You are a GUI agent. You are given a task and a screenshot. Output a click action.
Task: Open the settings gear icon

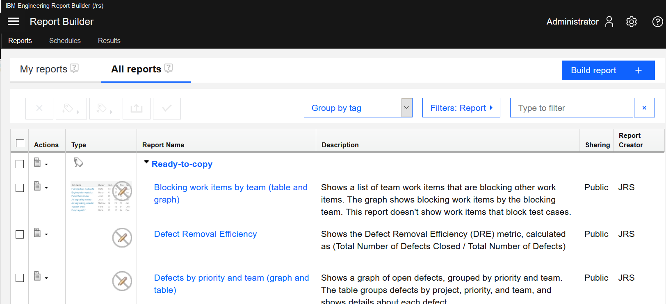coord(632,22)
